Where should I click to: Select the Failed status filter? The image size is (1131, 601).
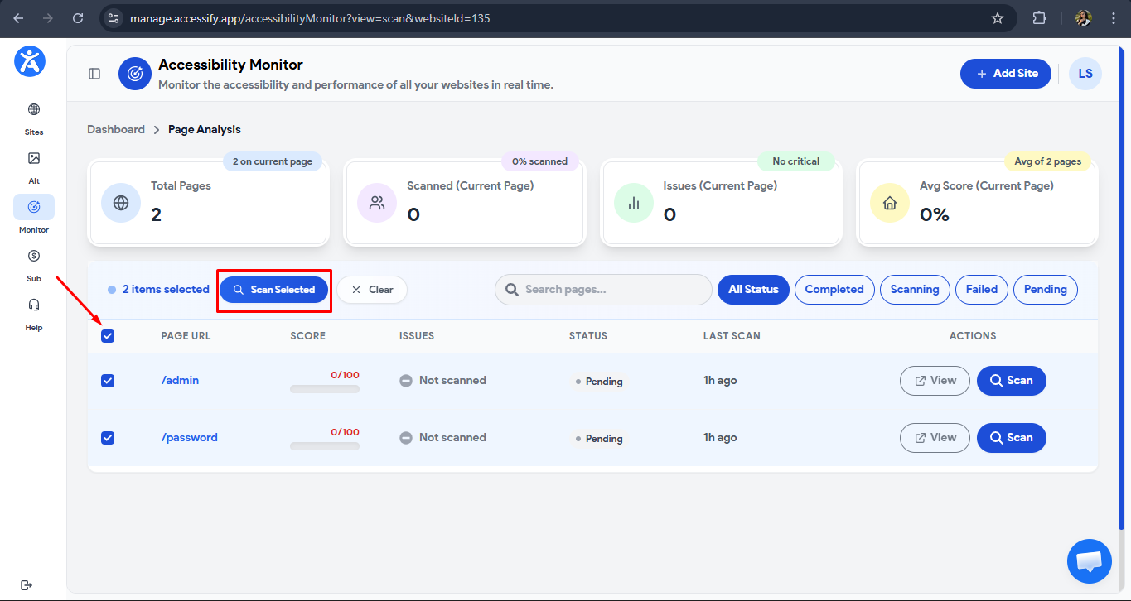click(x=981, y=289)
